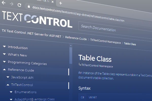
Task: Collapse the Reference Guide arrow
Action: (x=4, y=69)
